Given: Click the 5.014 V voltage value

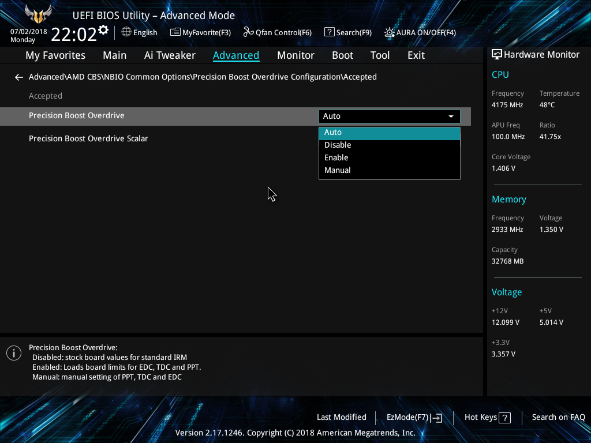Looking at the screenshot, I should click(551, 322).
